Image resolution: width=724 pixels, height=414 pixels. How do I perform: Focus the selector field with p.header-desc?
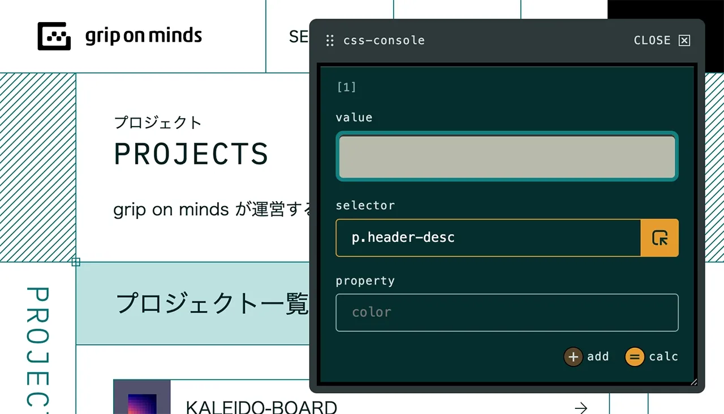[x=488, y=238]
